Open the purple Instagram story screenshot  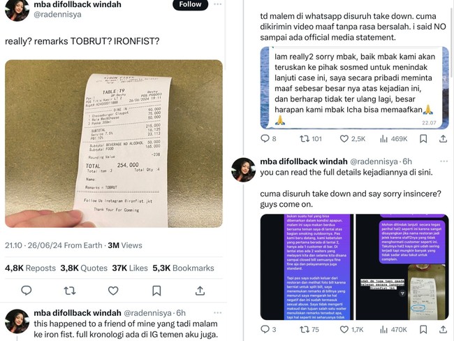pyautogui.click(x=307, y=267)
